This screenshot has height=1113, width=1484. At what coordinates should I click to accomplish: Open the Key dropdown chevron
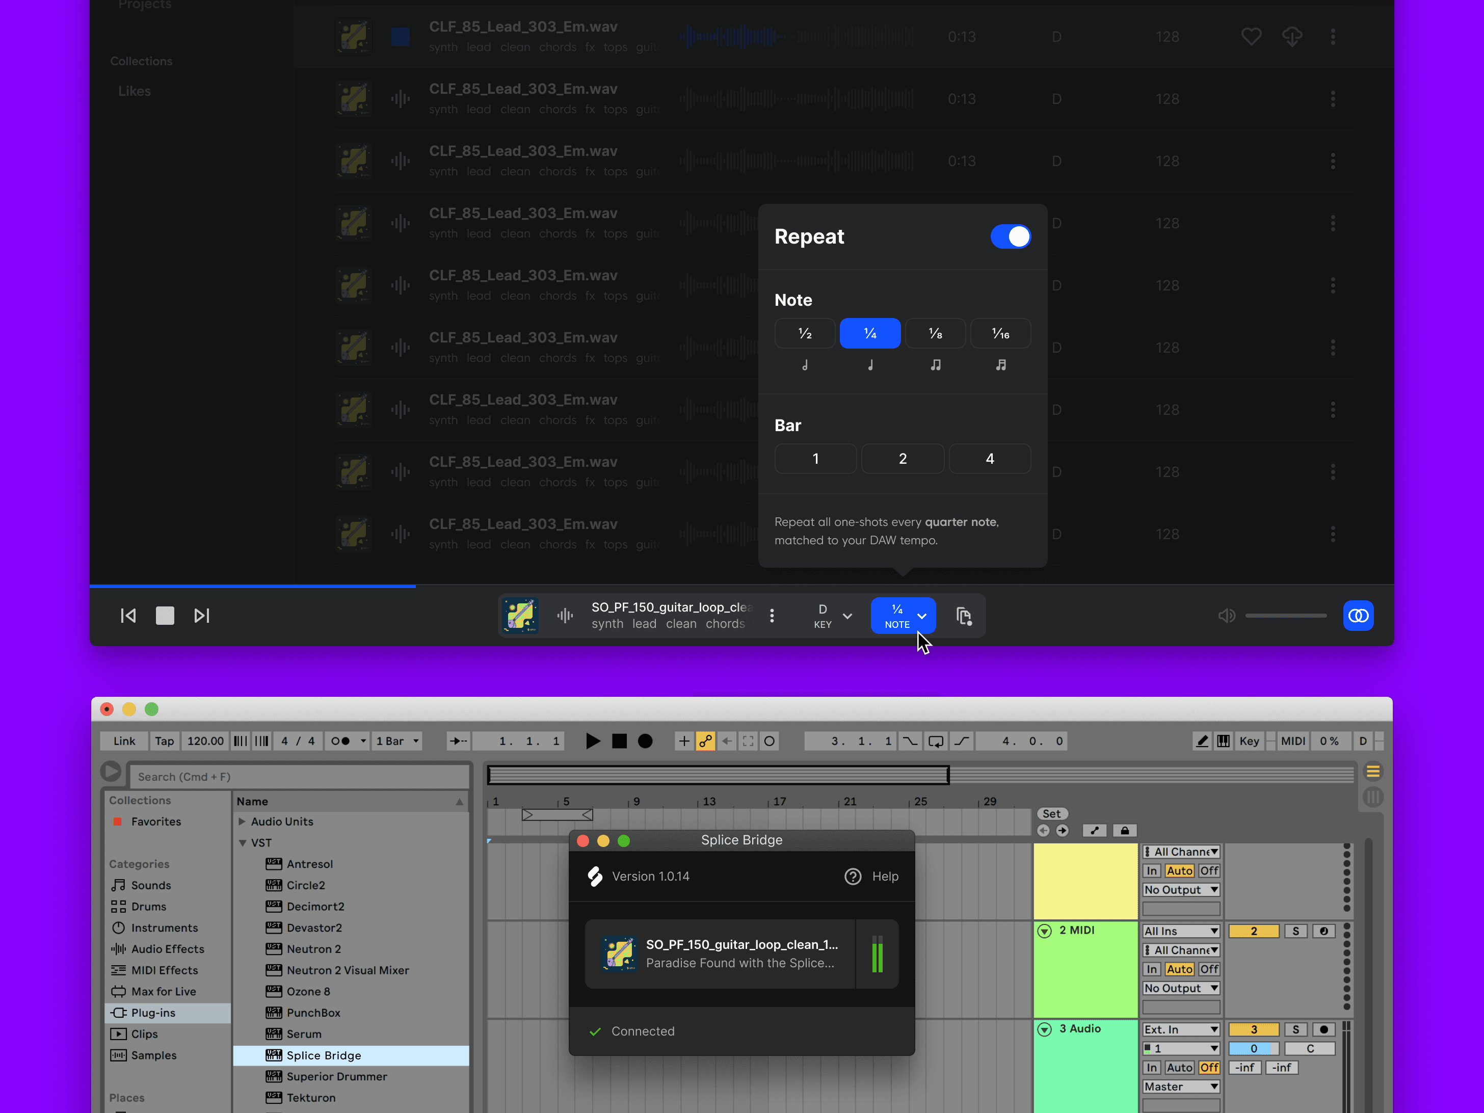pyautogui.click(x=847, y=616)
